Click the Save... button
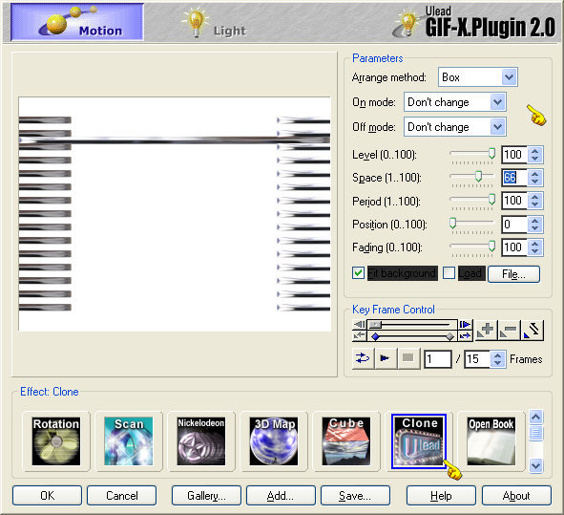564x515 pixels. pyautogui.click(x=355, y=496)
